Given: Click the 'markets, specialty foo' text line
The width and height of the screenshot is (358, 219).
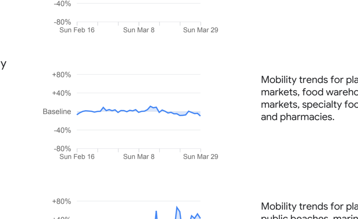Looking at the screenshot, I should [x=309, y=105].
